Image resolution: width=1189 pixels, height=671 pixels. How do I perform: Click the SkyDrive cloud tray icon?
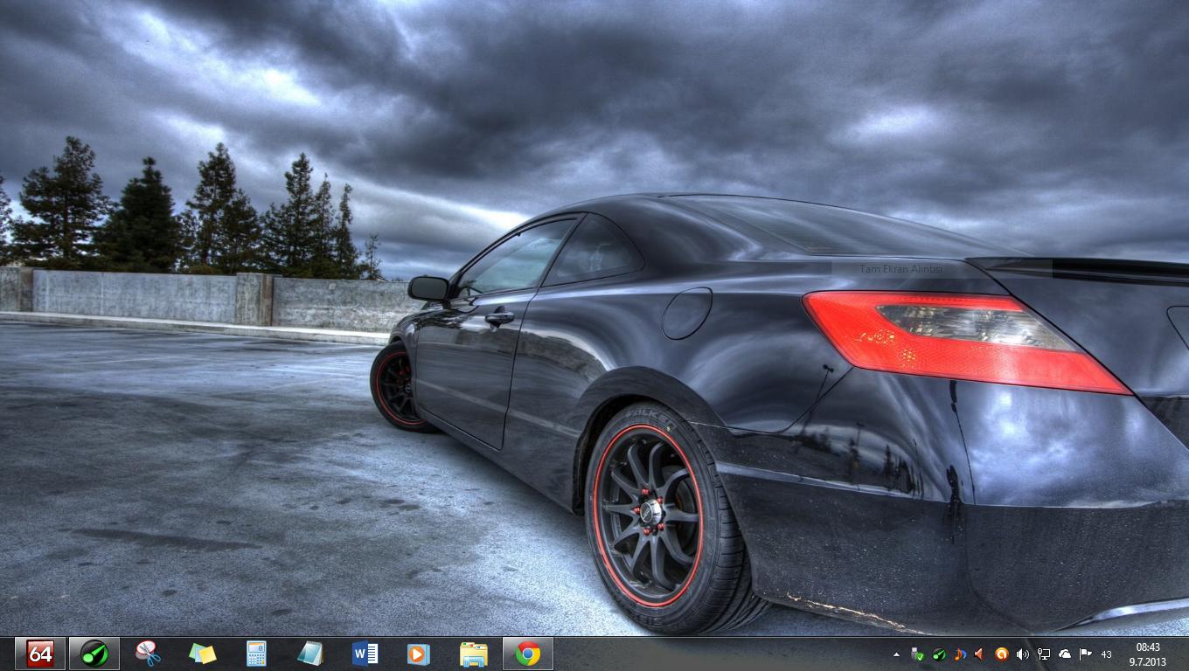[x=1065, y=654]
